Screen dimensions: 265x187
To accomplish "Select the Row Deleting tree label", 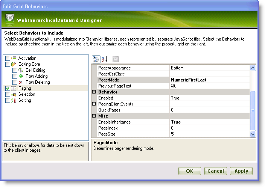I will [38, 82].
